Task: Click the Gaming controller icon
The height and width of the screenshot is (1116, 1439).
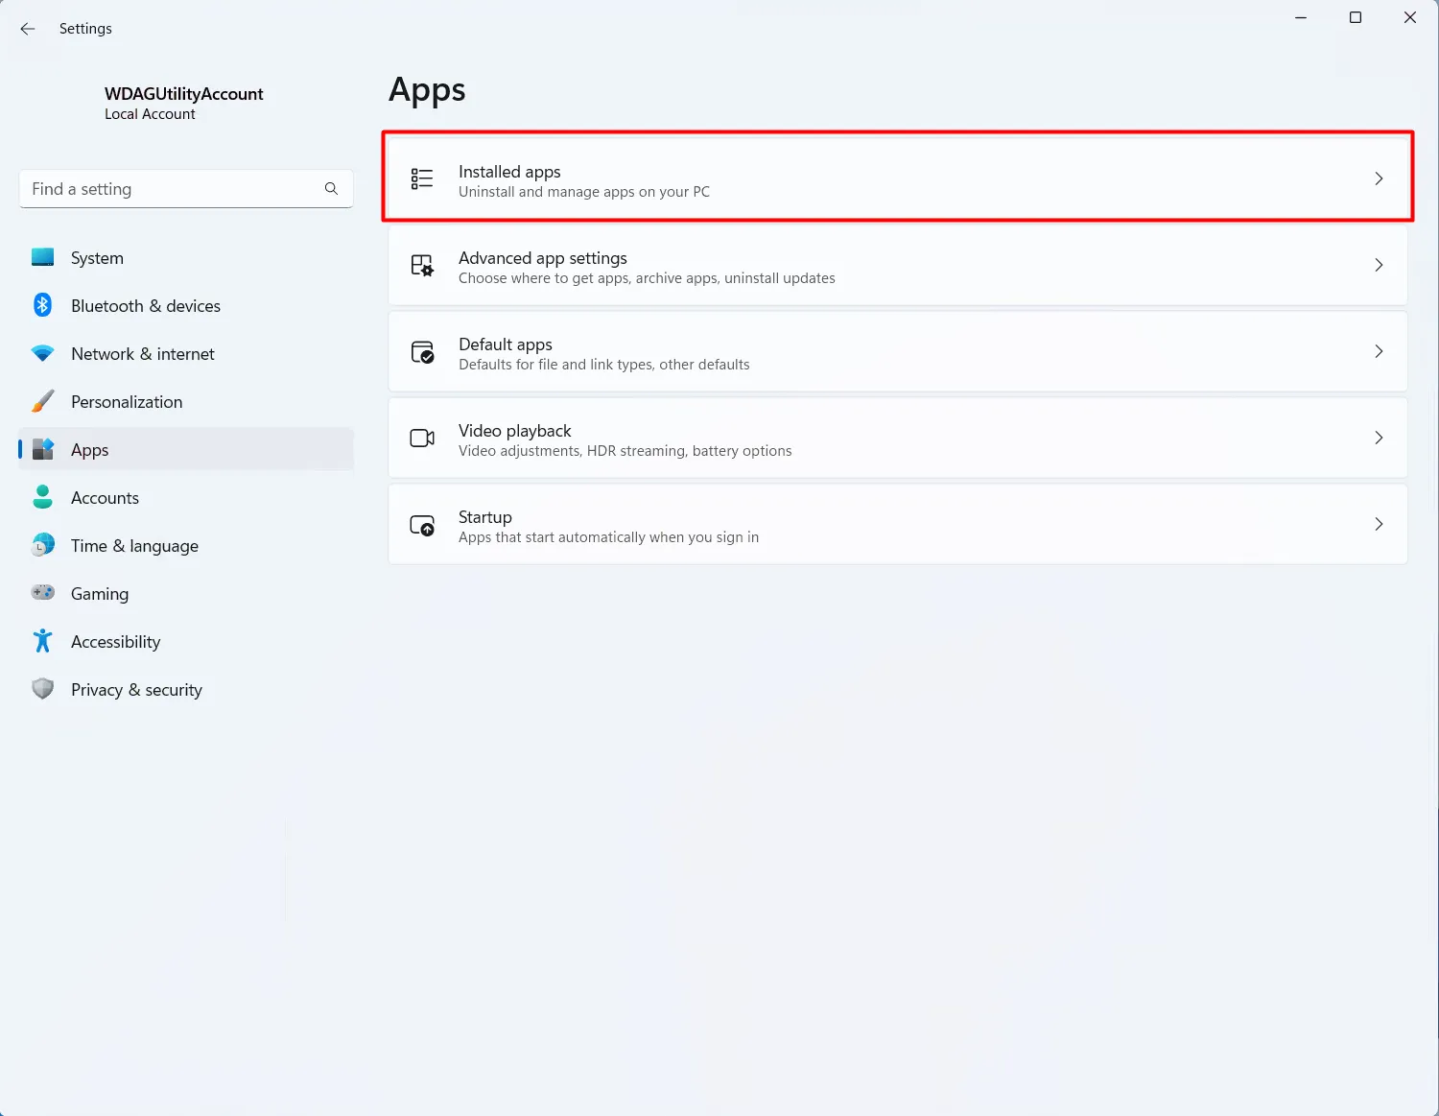Action: [43, 593]
